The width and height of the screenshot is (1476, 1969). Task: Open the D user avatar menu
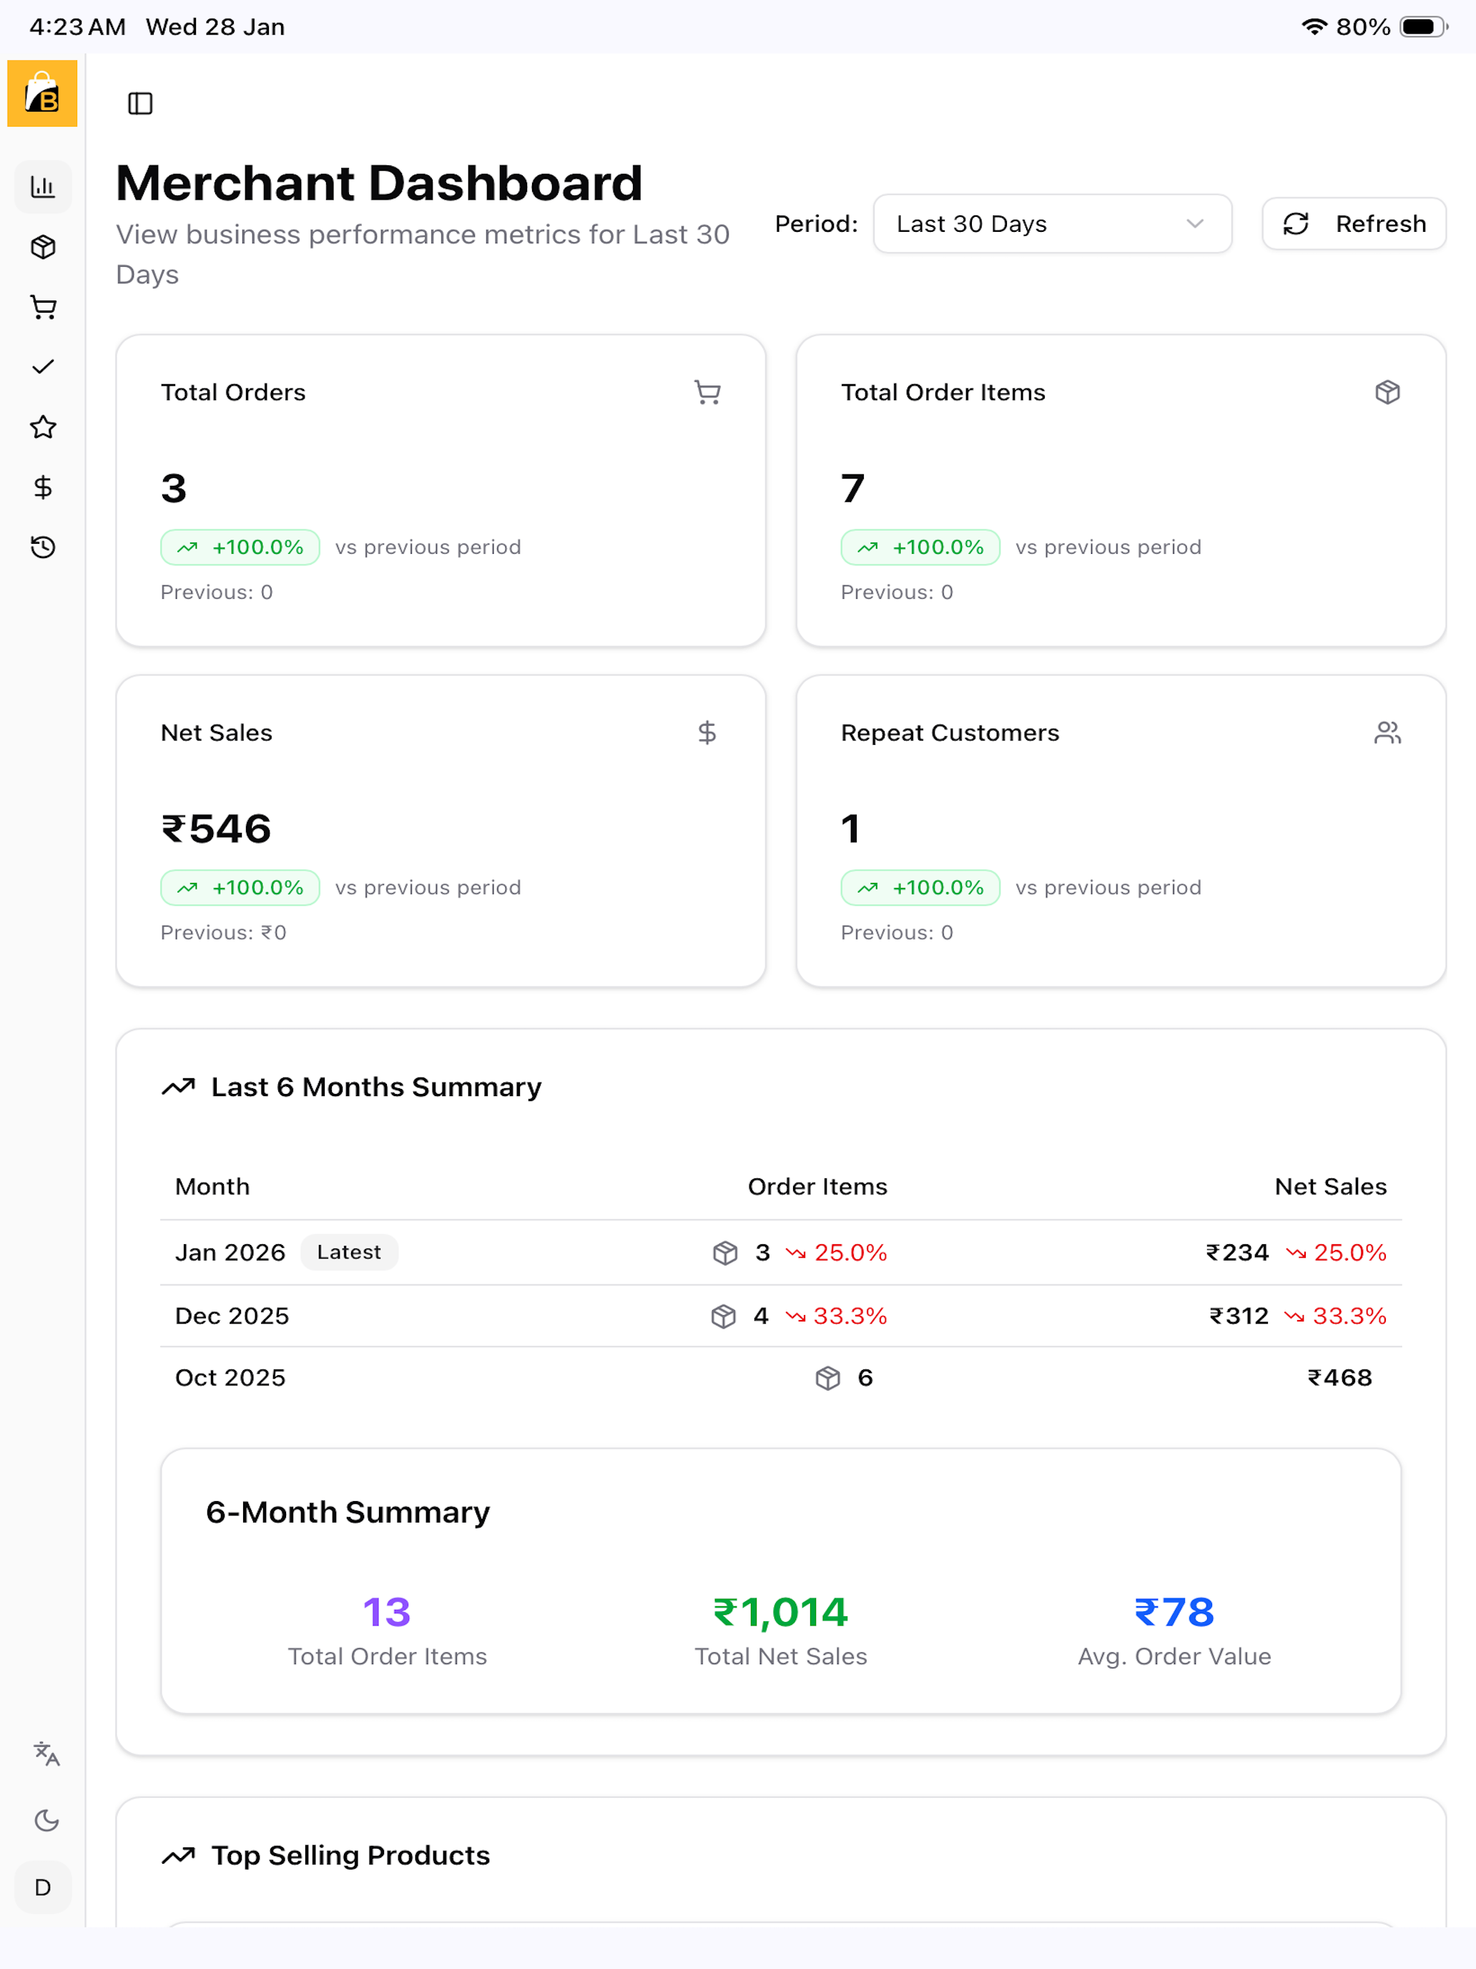(x=43, y=1887)
